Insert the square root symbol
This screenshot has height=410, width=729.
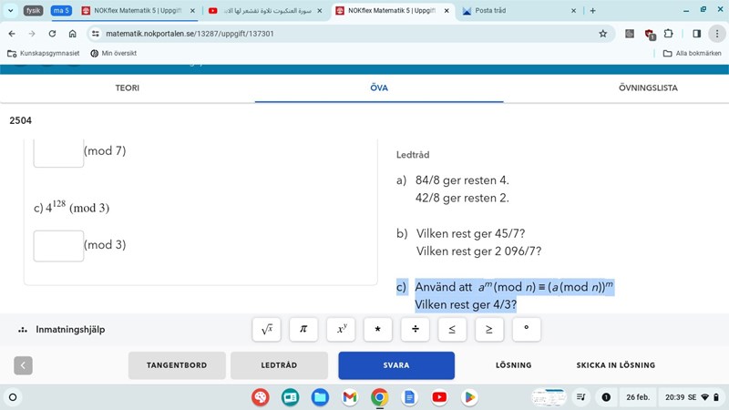pos(266,329)
